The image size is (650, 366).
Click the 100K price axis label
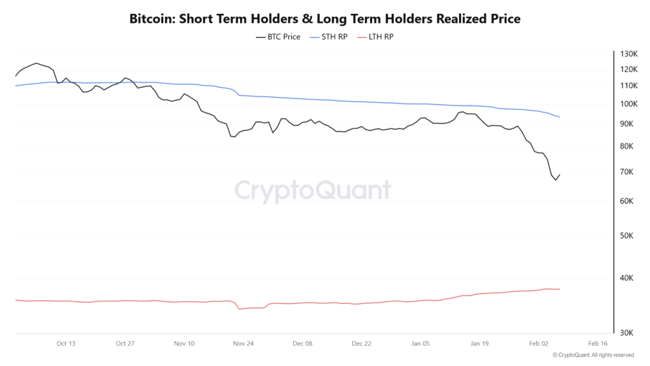click(628, 104)
